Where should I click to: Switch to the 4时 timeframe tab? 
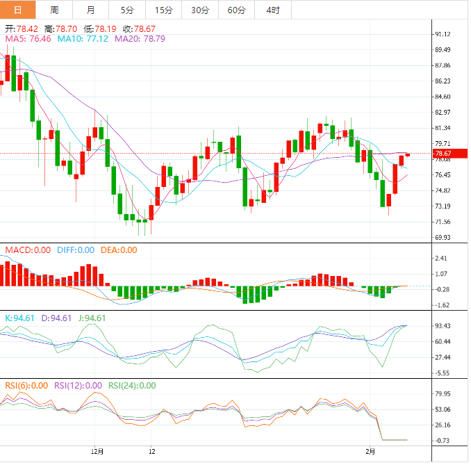[x=273, y=10]
